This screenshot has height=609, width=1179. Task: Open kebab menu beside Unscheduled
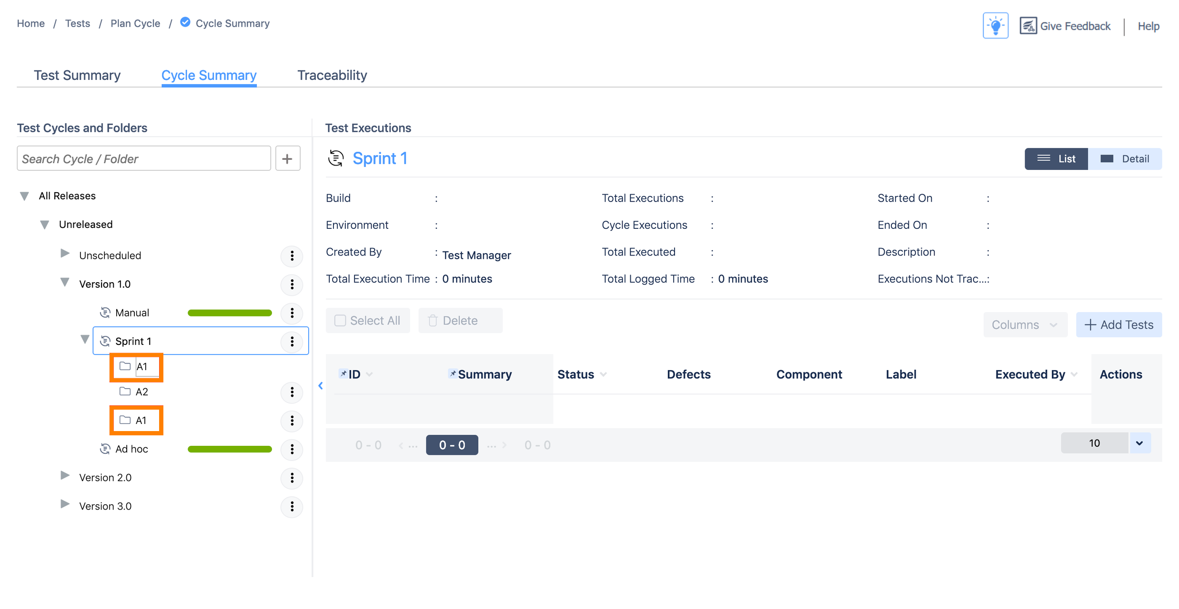292,255
